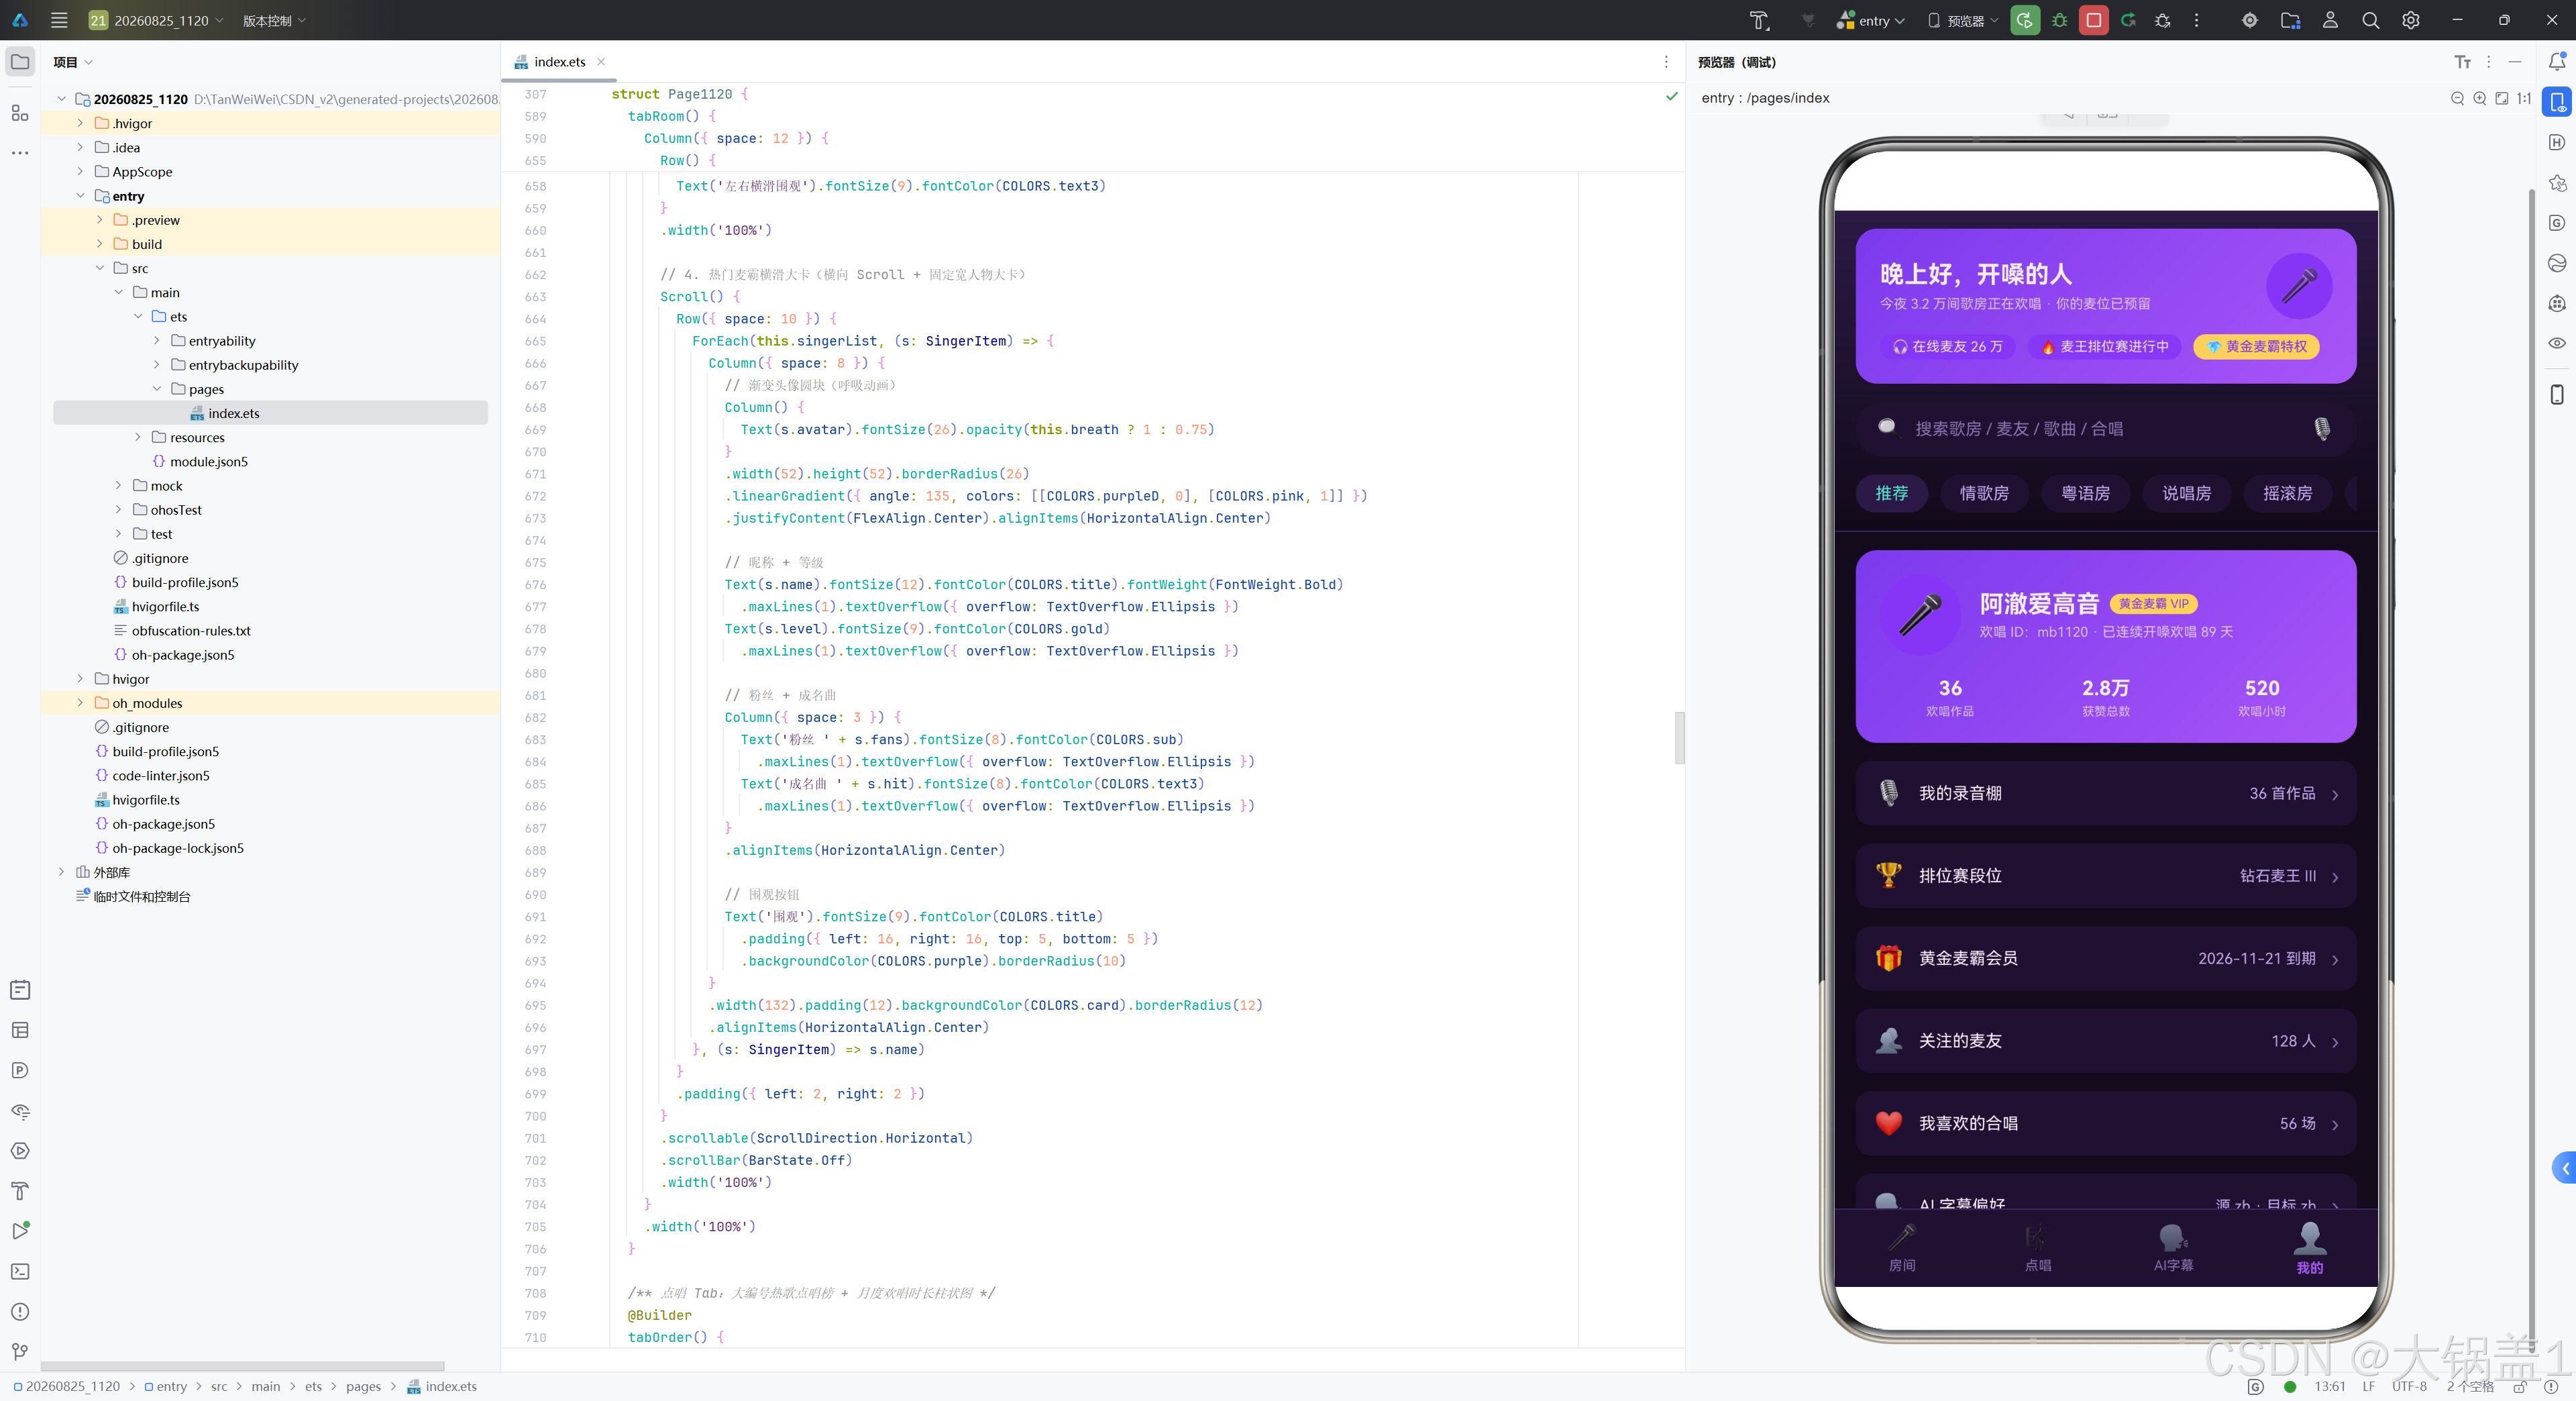
Task: Click UTF-8 encoding in status bar
Action: (x=2409, y=1386)
